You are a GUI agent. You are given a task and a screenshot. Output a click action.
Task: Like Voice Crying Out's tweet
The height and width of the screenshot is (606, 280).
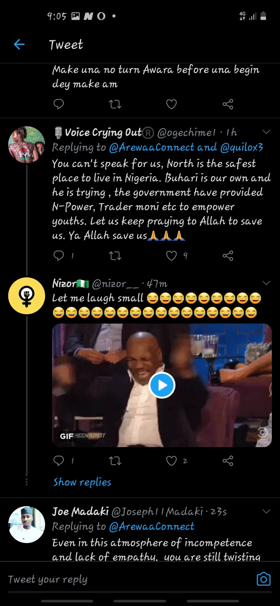171,255
